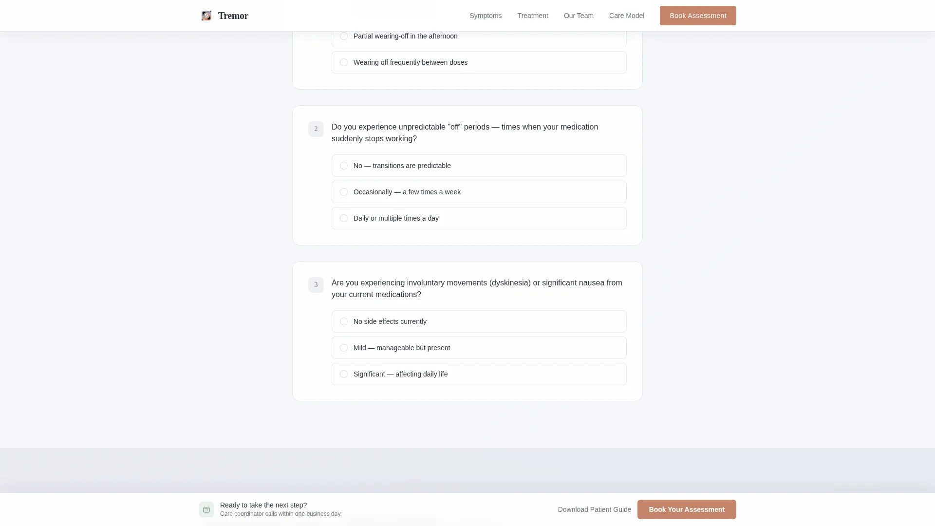Open the Treatment nav item
The image size is (935, 526).
[x=533, y=16]
